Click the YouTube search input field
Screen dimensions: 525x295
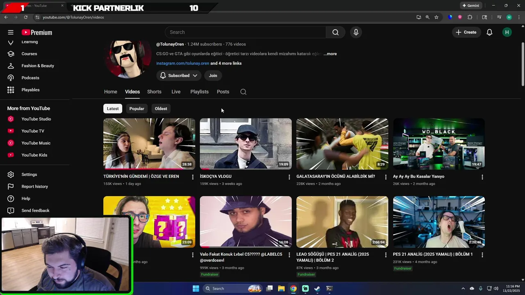[245, 32]
